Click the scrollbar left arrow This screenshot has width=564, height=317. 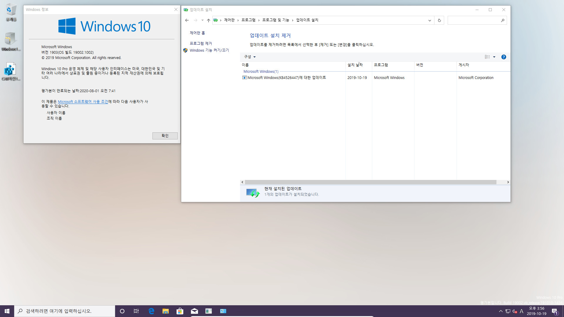[x=242, y=182]
